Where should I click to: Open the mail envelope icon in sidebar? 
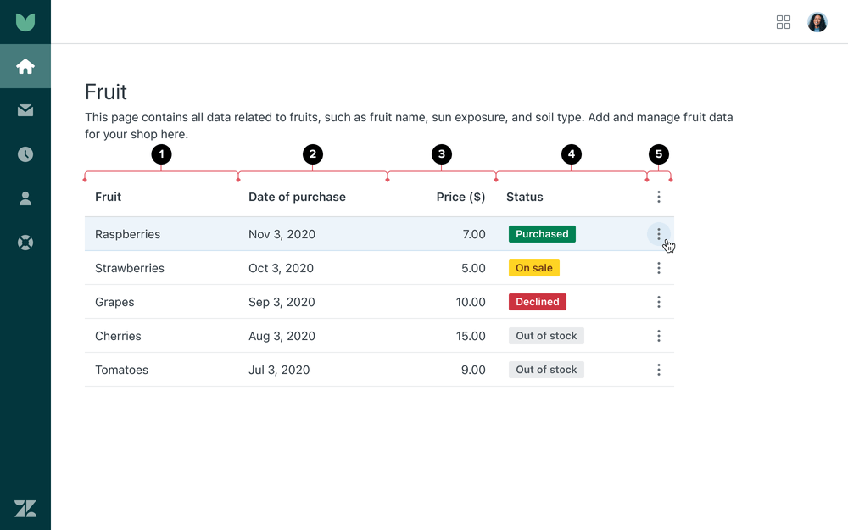point(25,110)
